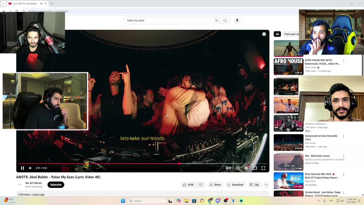
Task: Open options for Ibiza Summer Mix 2025
Action: pyautogui.click(x=344, y=175)
